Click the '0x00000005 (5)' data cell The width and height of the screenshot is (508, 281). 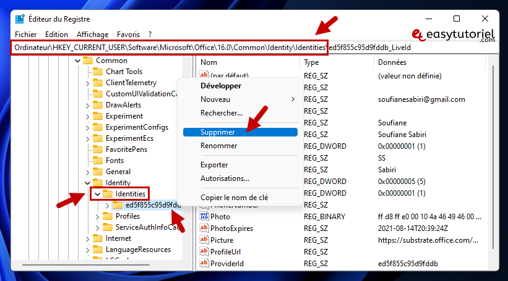pos(402,181)
